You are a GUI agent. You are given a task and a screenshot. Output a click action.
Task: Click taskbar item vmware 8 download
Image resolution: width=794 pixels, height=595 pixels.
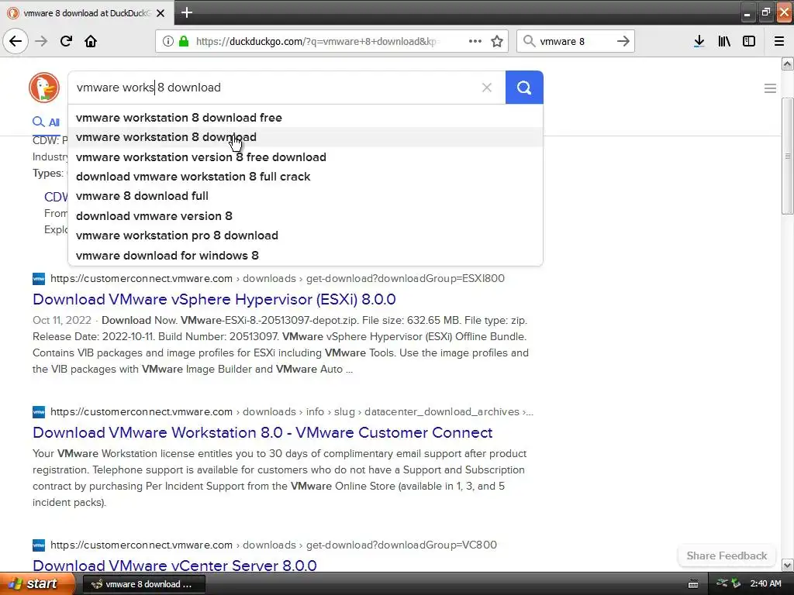pos(143,584)
